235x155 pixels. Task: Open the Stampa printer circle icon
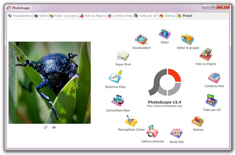click(x=198, y=121)
